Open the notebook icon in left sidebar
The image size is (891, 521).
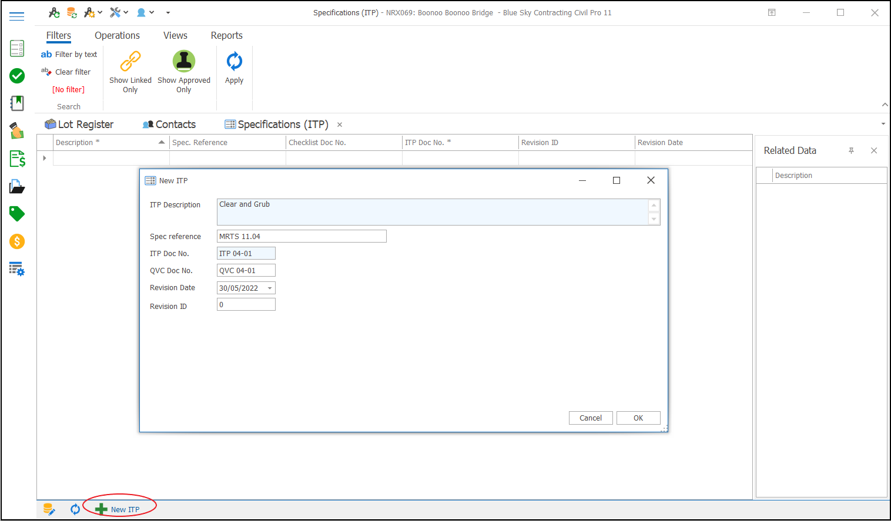point(17,103)
